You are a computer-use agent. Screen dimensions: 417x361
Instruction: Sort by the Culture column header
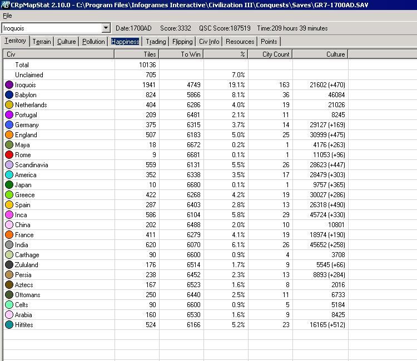point(320,54)
